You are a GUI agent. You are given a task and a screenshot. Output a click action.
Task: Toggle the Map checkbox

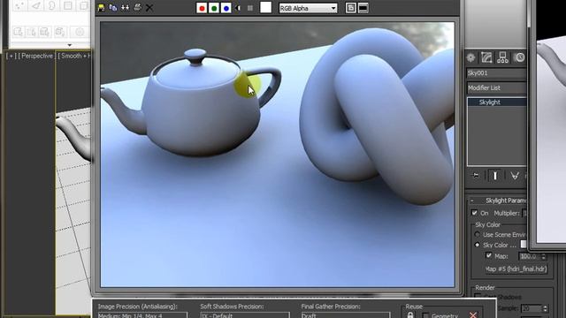click(489, 255)
